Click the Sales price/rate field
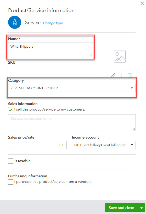Image resolution: width=146 pixels, height=214 pixels. [x=37, y=145]
